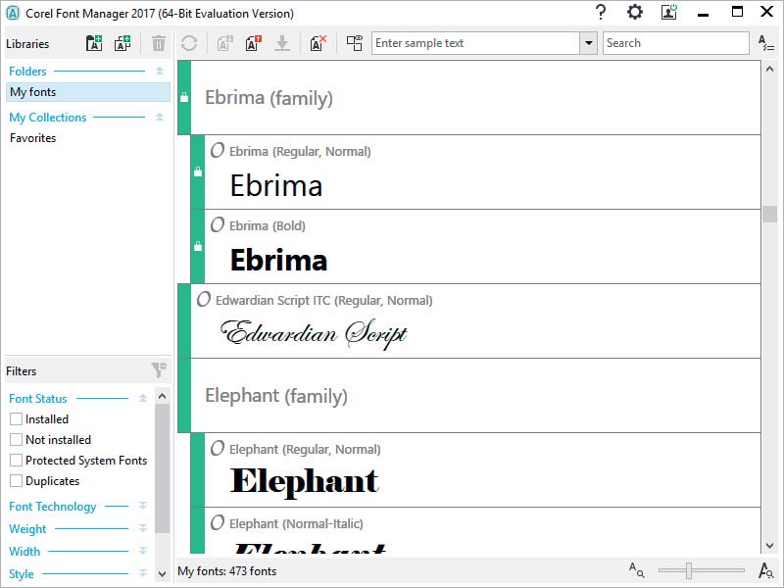Click lock icon on Ebrima family row
784x588 pixels.
[x=184, y=97]
